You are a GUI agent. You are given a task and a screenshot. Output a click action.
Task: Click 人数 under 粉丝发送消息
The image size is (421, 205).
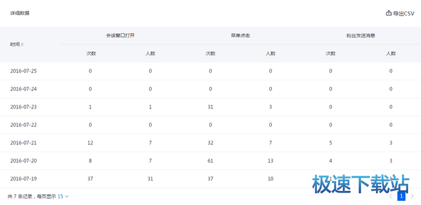point(391,53)
